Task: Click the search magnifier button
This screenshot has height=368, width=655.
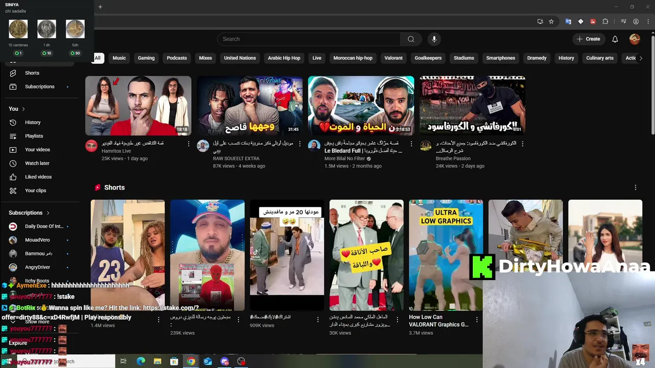Action: coord(411,39)
